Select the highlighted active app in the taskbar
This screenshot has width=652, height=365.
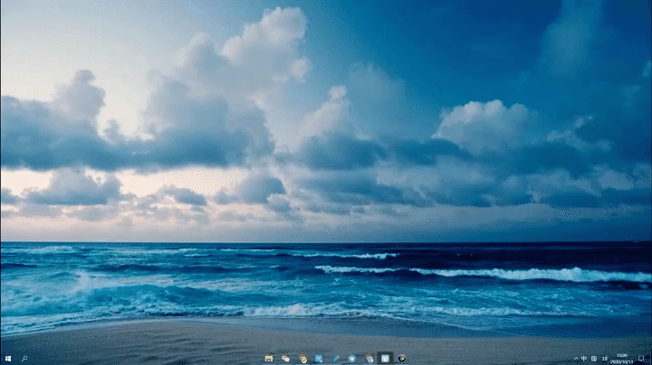point(385,359)
